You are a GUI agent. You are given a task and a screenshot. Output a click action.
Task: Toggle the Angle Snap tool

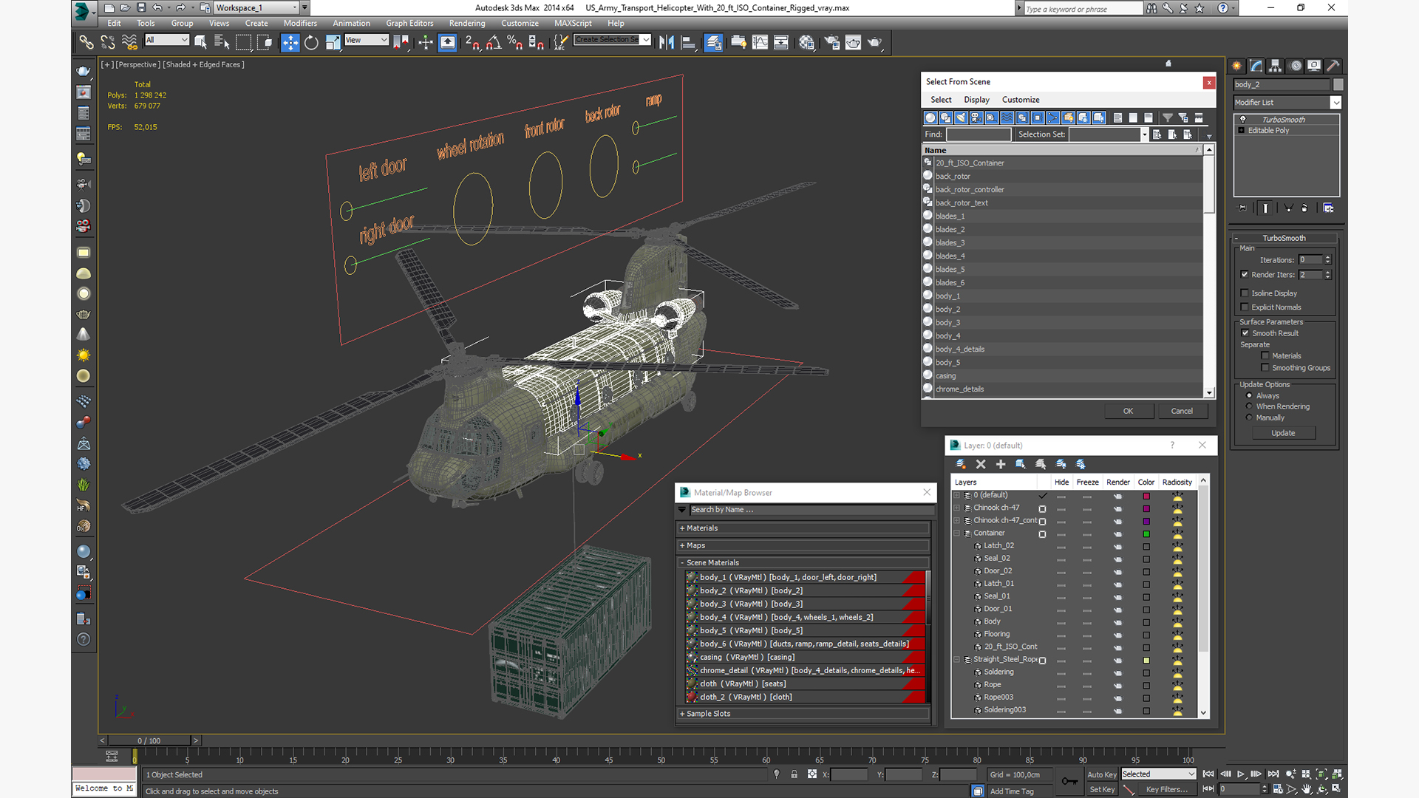pyautogui.click(x=494, y=42)
